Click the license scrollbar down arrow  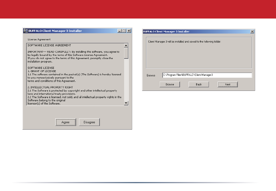click(x=126, y=103)
